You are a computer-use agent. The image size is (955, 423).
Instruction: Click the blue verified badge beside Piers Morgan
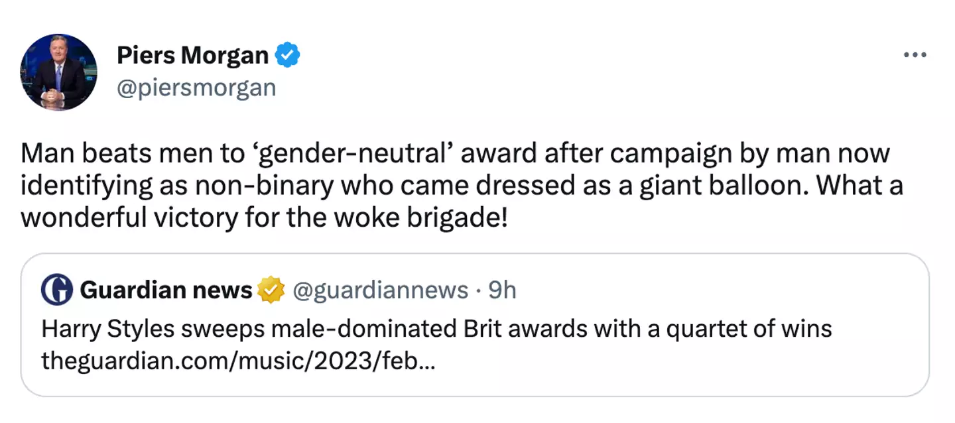tap(287, 56)
